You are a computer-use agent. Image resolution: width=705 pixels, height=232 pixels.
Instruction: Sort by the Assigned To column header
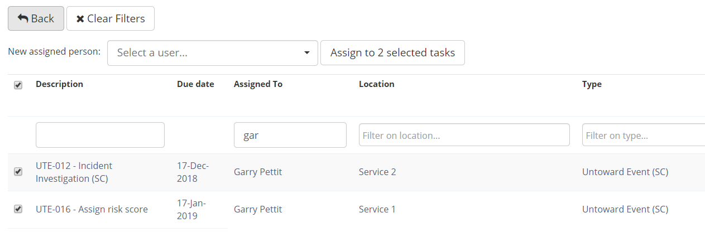point(258,84)
